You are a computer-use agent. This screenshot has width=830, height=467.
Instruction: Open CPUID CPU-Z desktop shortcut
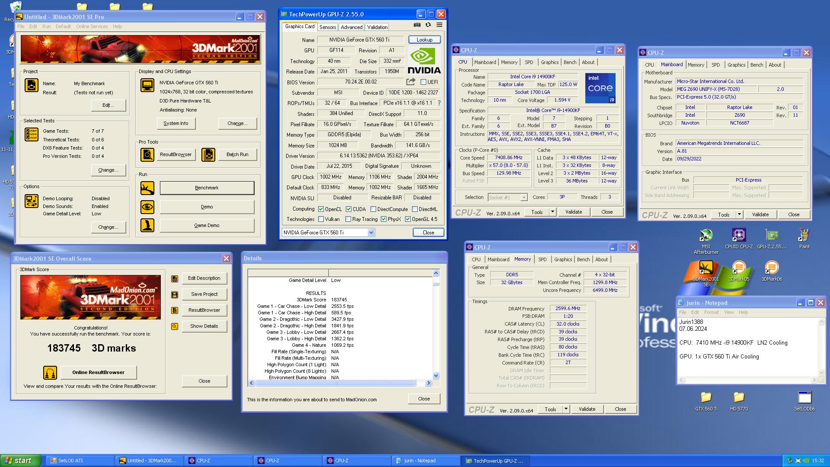(739, 238)
